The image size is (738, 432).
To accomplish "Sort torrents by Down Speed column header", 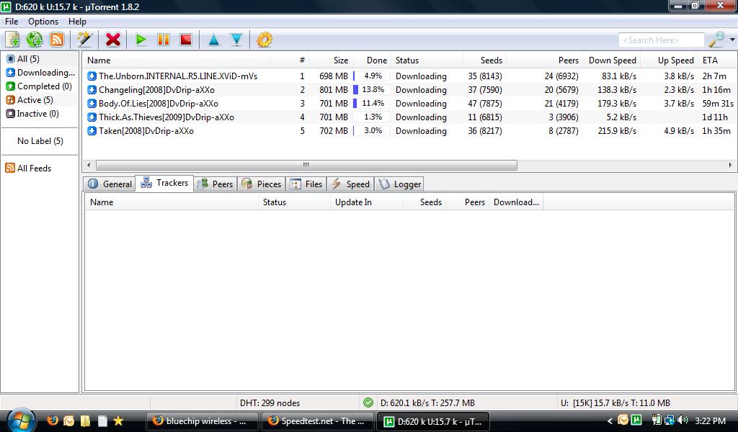I will pos(611,60).
